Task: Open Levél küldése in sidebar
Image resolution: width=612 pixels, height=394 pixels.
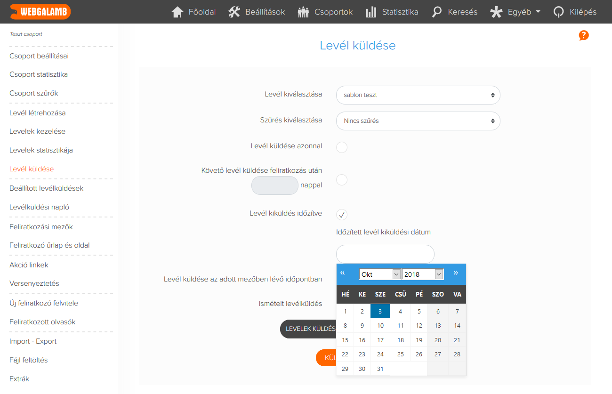Action: pyautogui.click(x=32, y=169)
